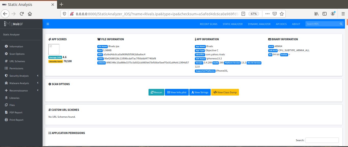Viewport: 348px width, 147px height.
Task: Open the Library icon in toolbar
Action: point(316,14)
